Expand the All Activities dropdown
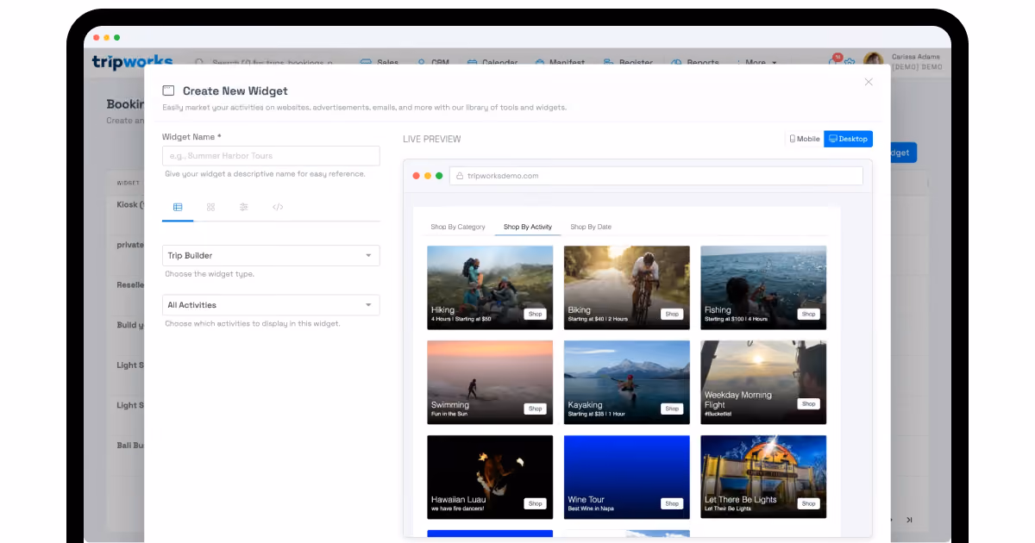This screenshot has height=543, width=1035. tap(271, 305)
